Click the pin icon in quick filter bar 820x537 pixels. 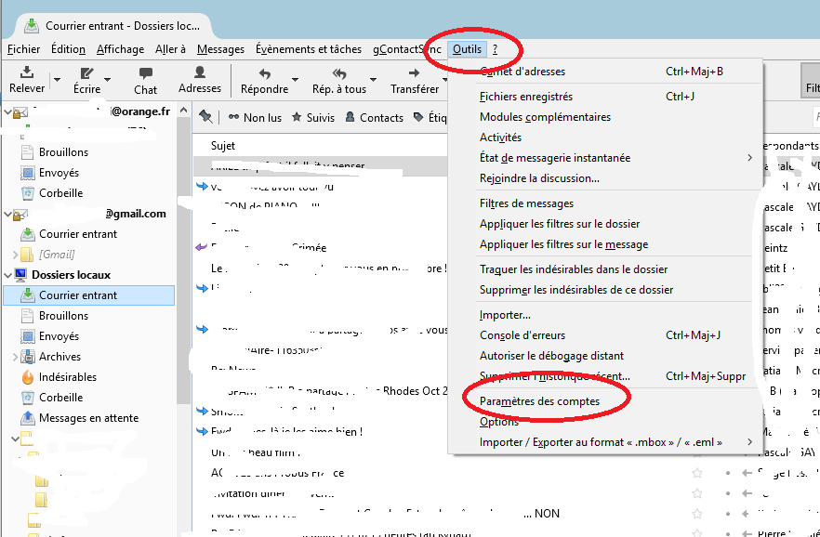[205, 117]
